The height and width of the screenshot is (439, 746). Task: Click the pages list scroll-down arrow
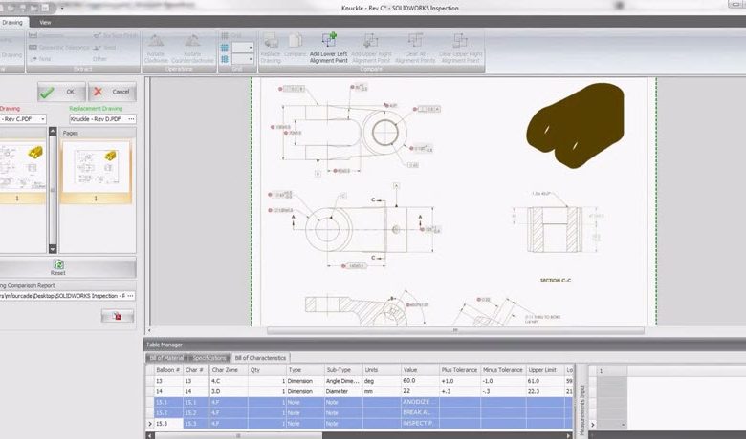[x=53, y=249]
